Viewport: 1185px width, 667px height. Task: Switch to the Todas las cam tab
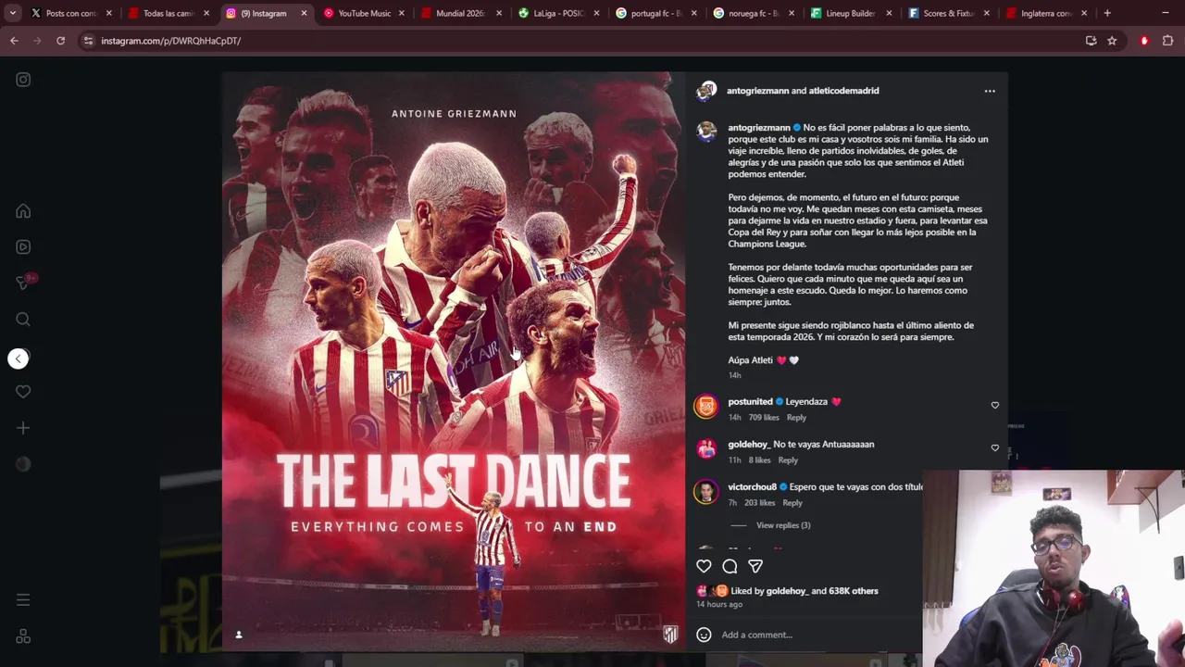point(168,13)
